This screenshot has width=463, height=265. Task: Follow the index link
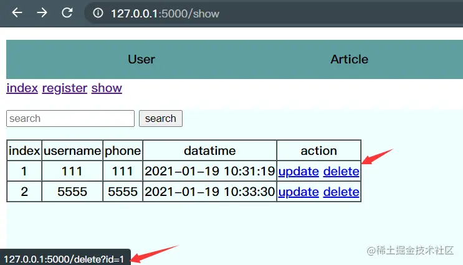pos(22,88)
